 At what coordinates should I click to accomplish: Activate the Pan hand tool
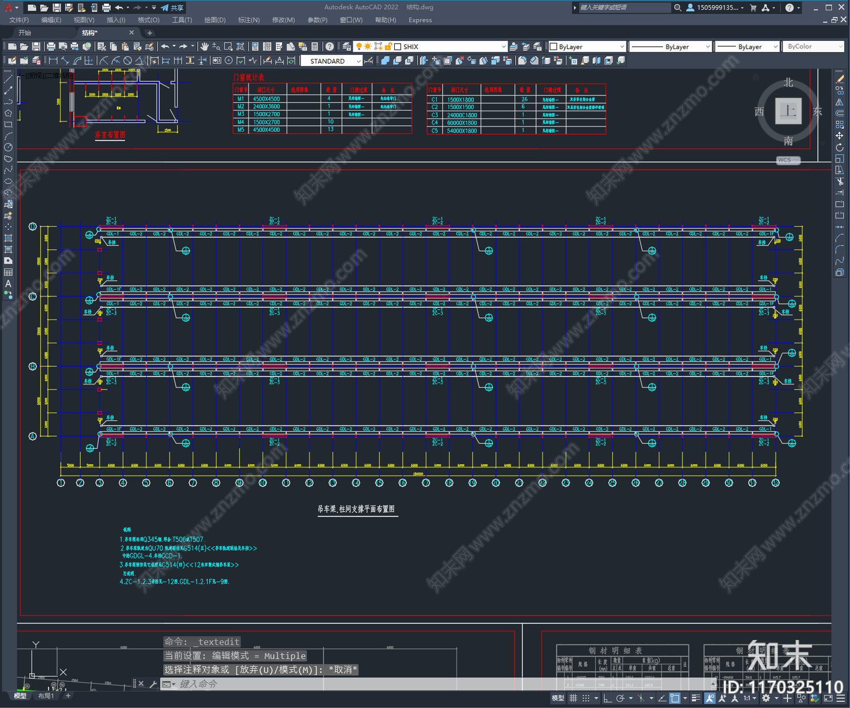(205, 47)
